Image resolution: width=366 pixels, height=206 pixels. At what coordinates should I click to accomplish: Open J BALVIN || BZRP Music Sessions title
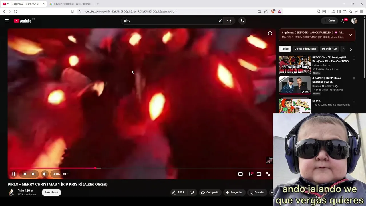[x=327, y=80]
